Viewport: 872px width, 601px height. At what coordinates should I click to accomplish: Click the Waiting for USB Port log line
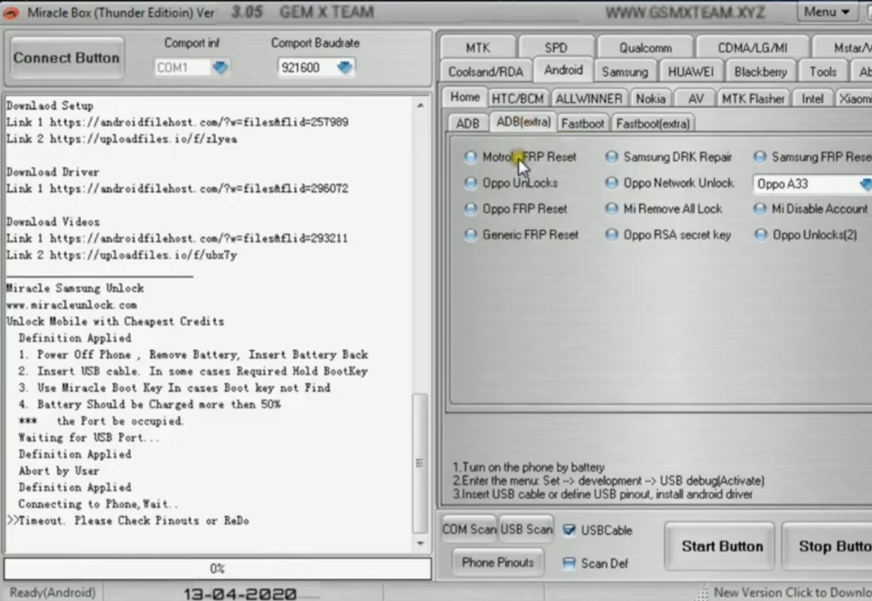(89, 438)
